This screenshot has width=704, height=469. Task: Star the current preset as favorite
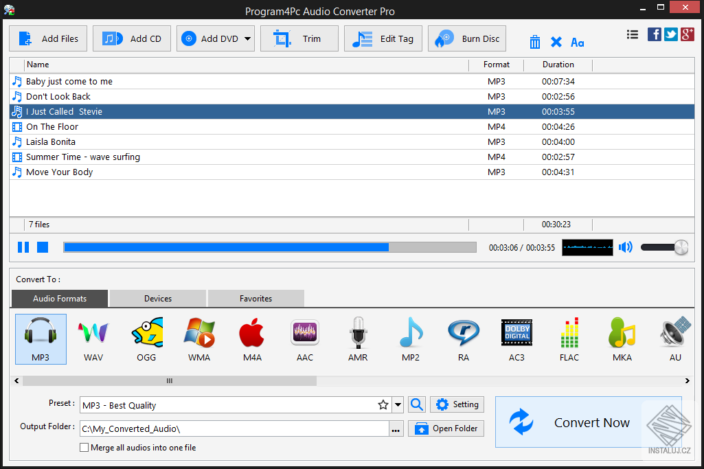pos(383,404)
